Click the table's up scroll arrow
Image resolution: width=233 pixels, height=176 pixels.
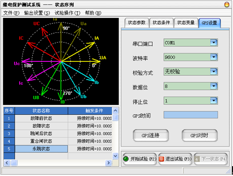click(115, 110)
